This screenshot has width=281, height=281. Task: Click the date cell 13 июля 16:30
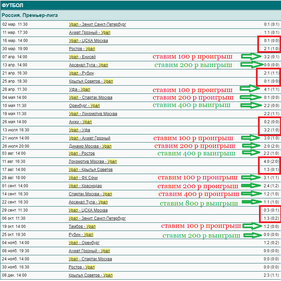pyautogui.click(x=16, y=130)
